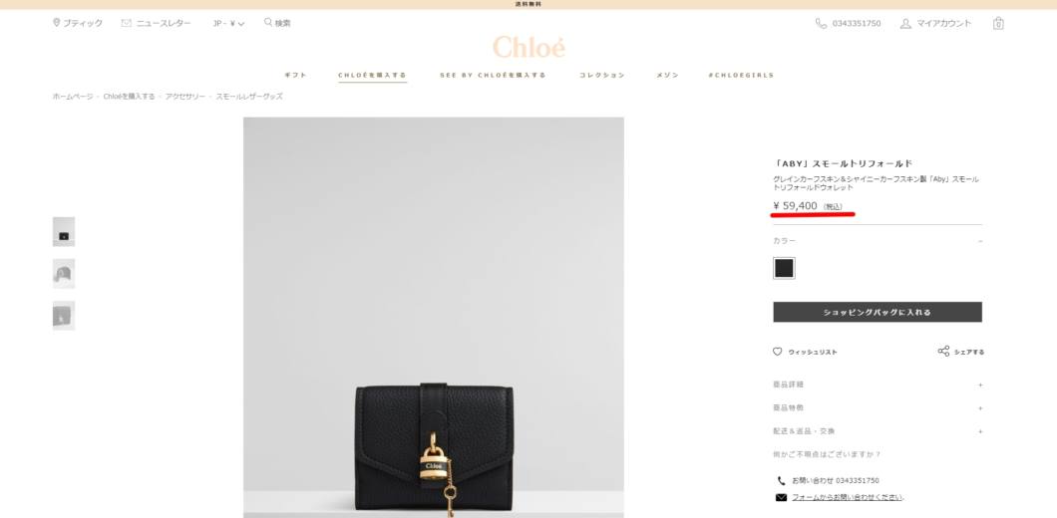The image size is (1057, 518).
Task: Add to wishlist with the heart icon
Action: click(x=777, y=352)
